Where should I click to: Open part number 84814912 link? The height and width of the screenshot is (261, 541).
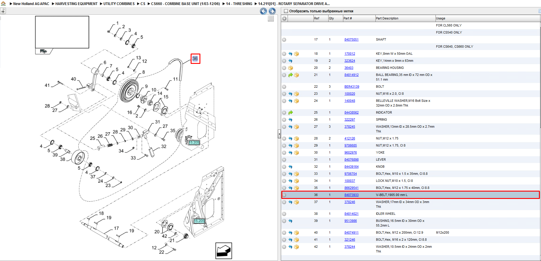[352, 75]
